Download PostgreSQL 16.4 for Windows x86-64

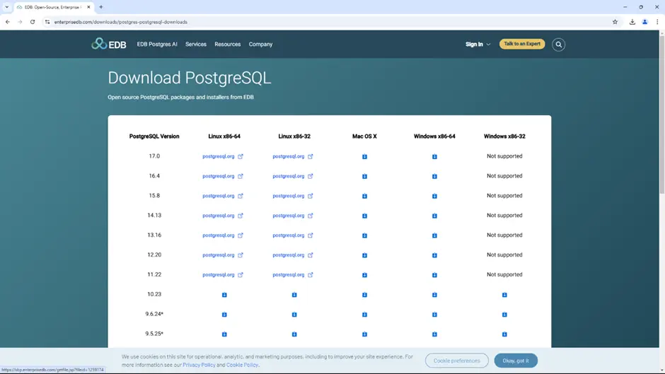(x=434, y=176)
